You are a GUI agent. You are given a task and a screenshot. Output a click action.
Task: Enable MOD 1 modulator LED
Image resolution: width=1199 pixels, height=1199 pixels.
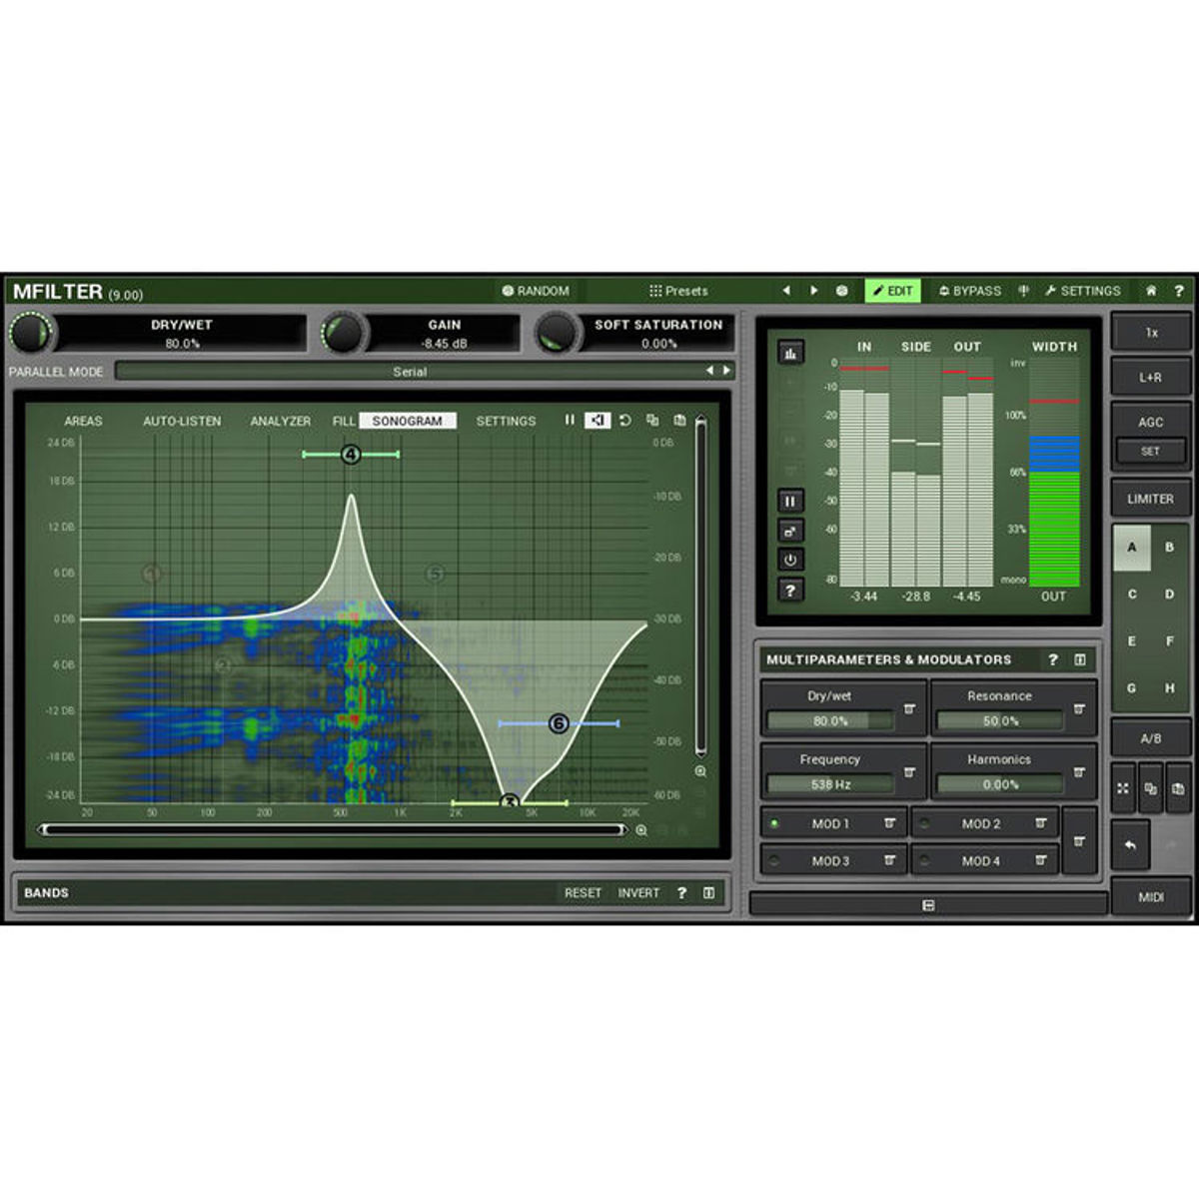[774, 824]
